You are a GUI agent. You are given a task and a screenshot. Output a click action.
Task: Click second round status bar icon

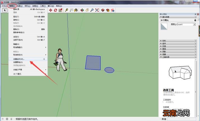click(x=7, y=119)
